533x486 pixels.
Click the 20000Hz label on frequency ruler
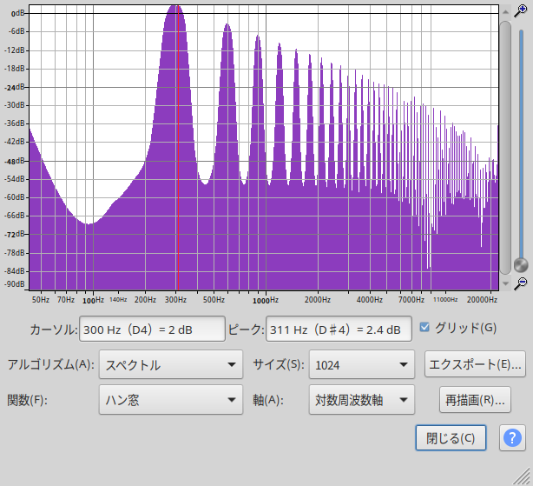tap(481, 300)
